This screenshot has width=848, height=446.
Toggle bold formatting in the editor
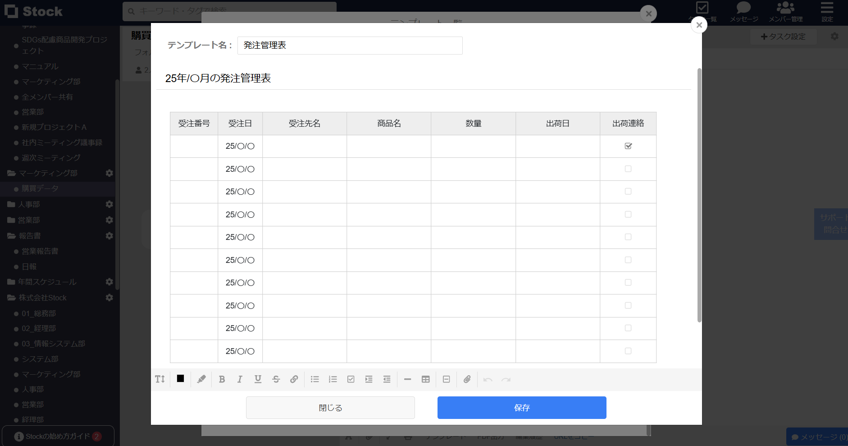point(222,379)
